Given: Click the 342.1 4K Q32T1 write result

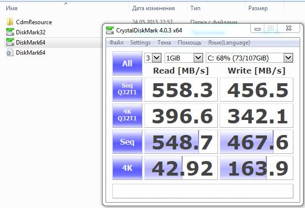Looking at the screenshot, I should [x=257, y=116].
